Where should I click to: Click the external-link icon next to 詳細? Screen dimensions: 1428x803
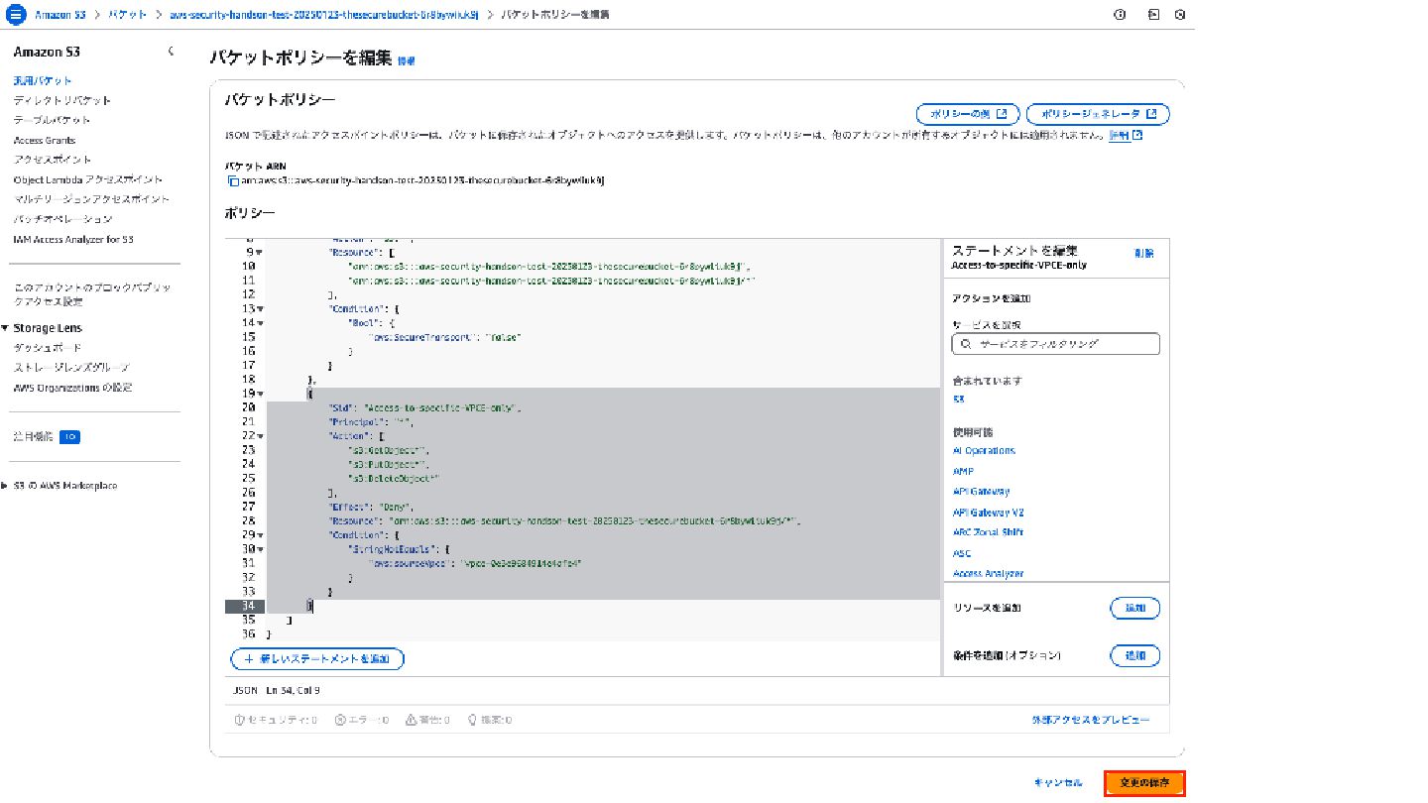pos(1137,135)
